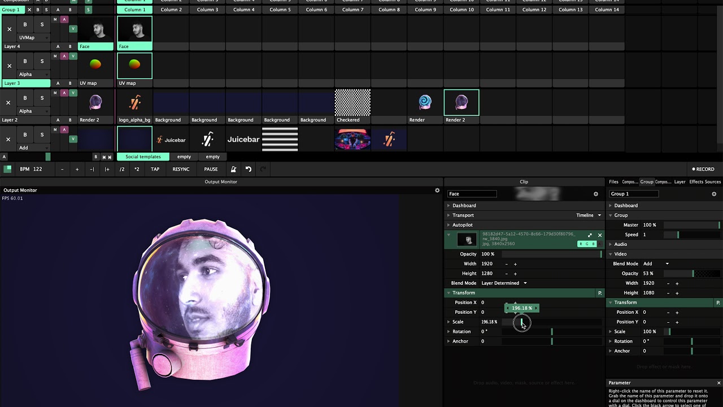Toggle Solo S on Layer 2
This screenshot has height=407, width=723.
(x=42, y=98)
